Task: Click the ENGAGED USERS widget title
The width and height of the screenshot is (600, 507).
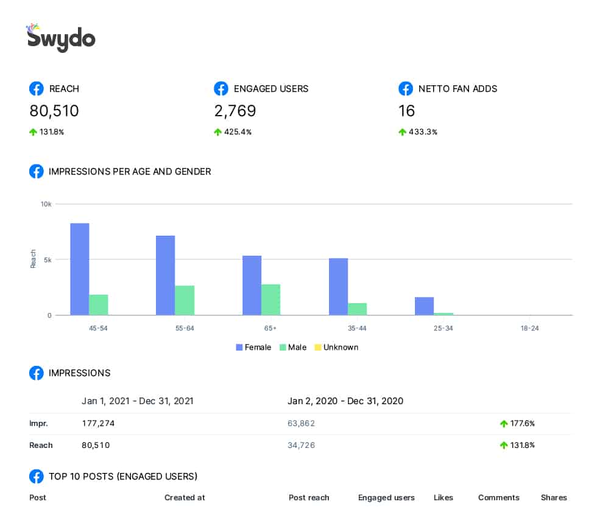Action: pyautogui.click(x=271, y=89)
